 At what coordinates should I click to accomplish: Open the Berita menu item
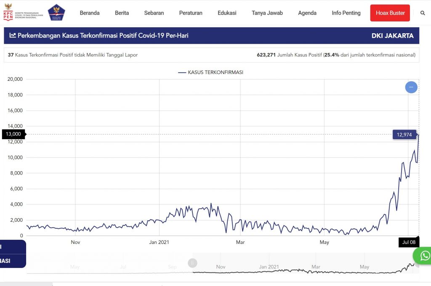coord(122,13)
